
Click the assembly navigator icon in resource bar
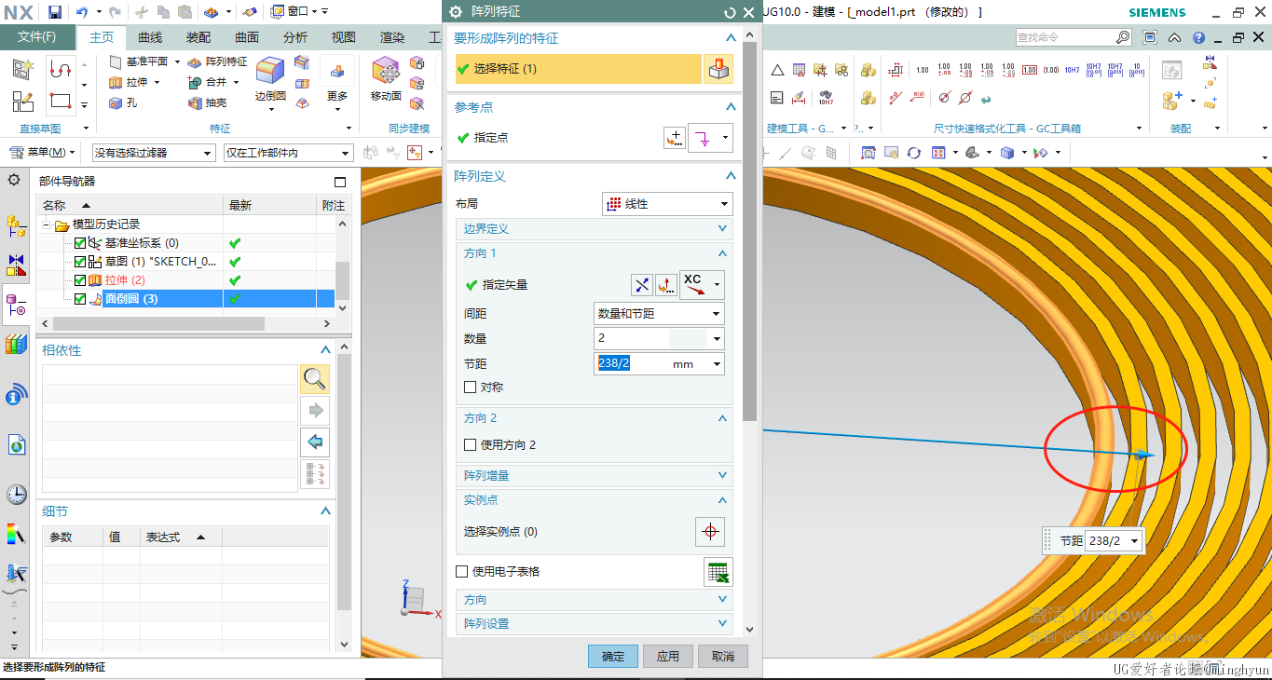click(x=16, y=224)
